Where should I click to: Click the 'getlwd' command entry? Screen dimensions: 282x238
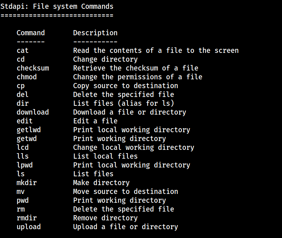click(29, 130)
